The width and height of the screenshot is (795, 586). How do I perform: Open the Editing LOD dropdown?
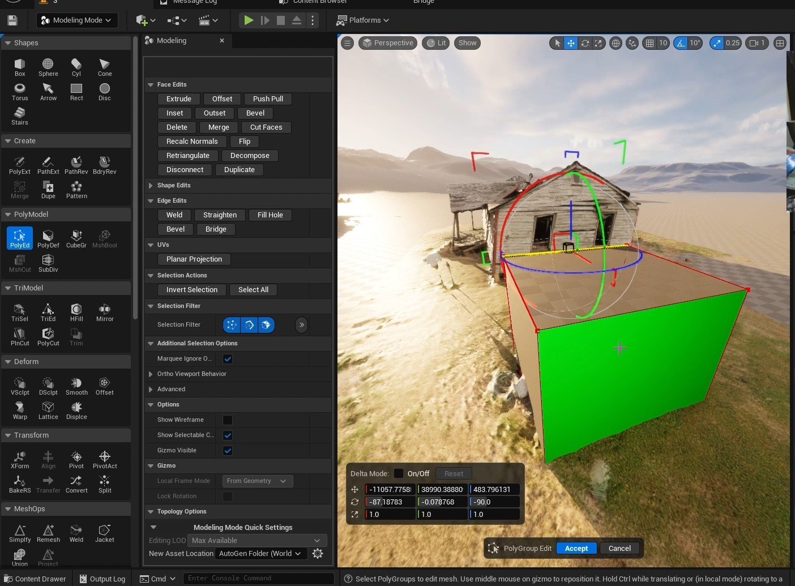257,540
